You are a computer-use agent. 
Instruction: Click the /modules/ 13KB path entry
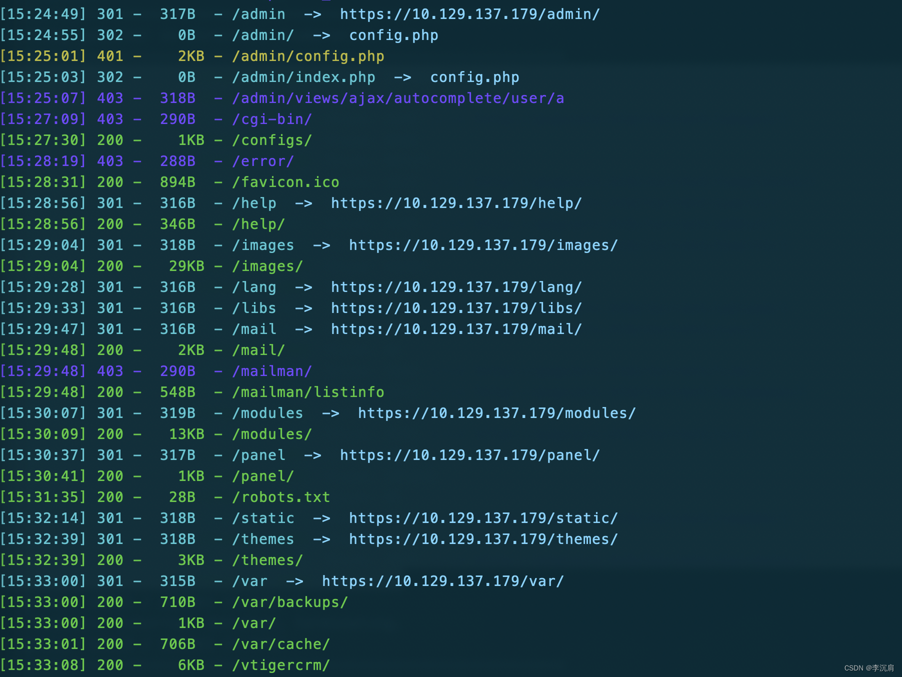pos(272,434)
